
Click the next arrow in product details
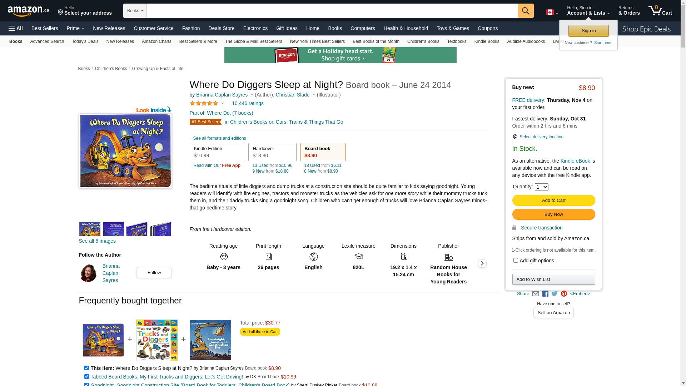point(482,263)
